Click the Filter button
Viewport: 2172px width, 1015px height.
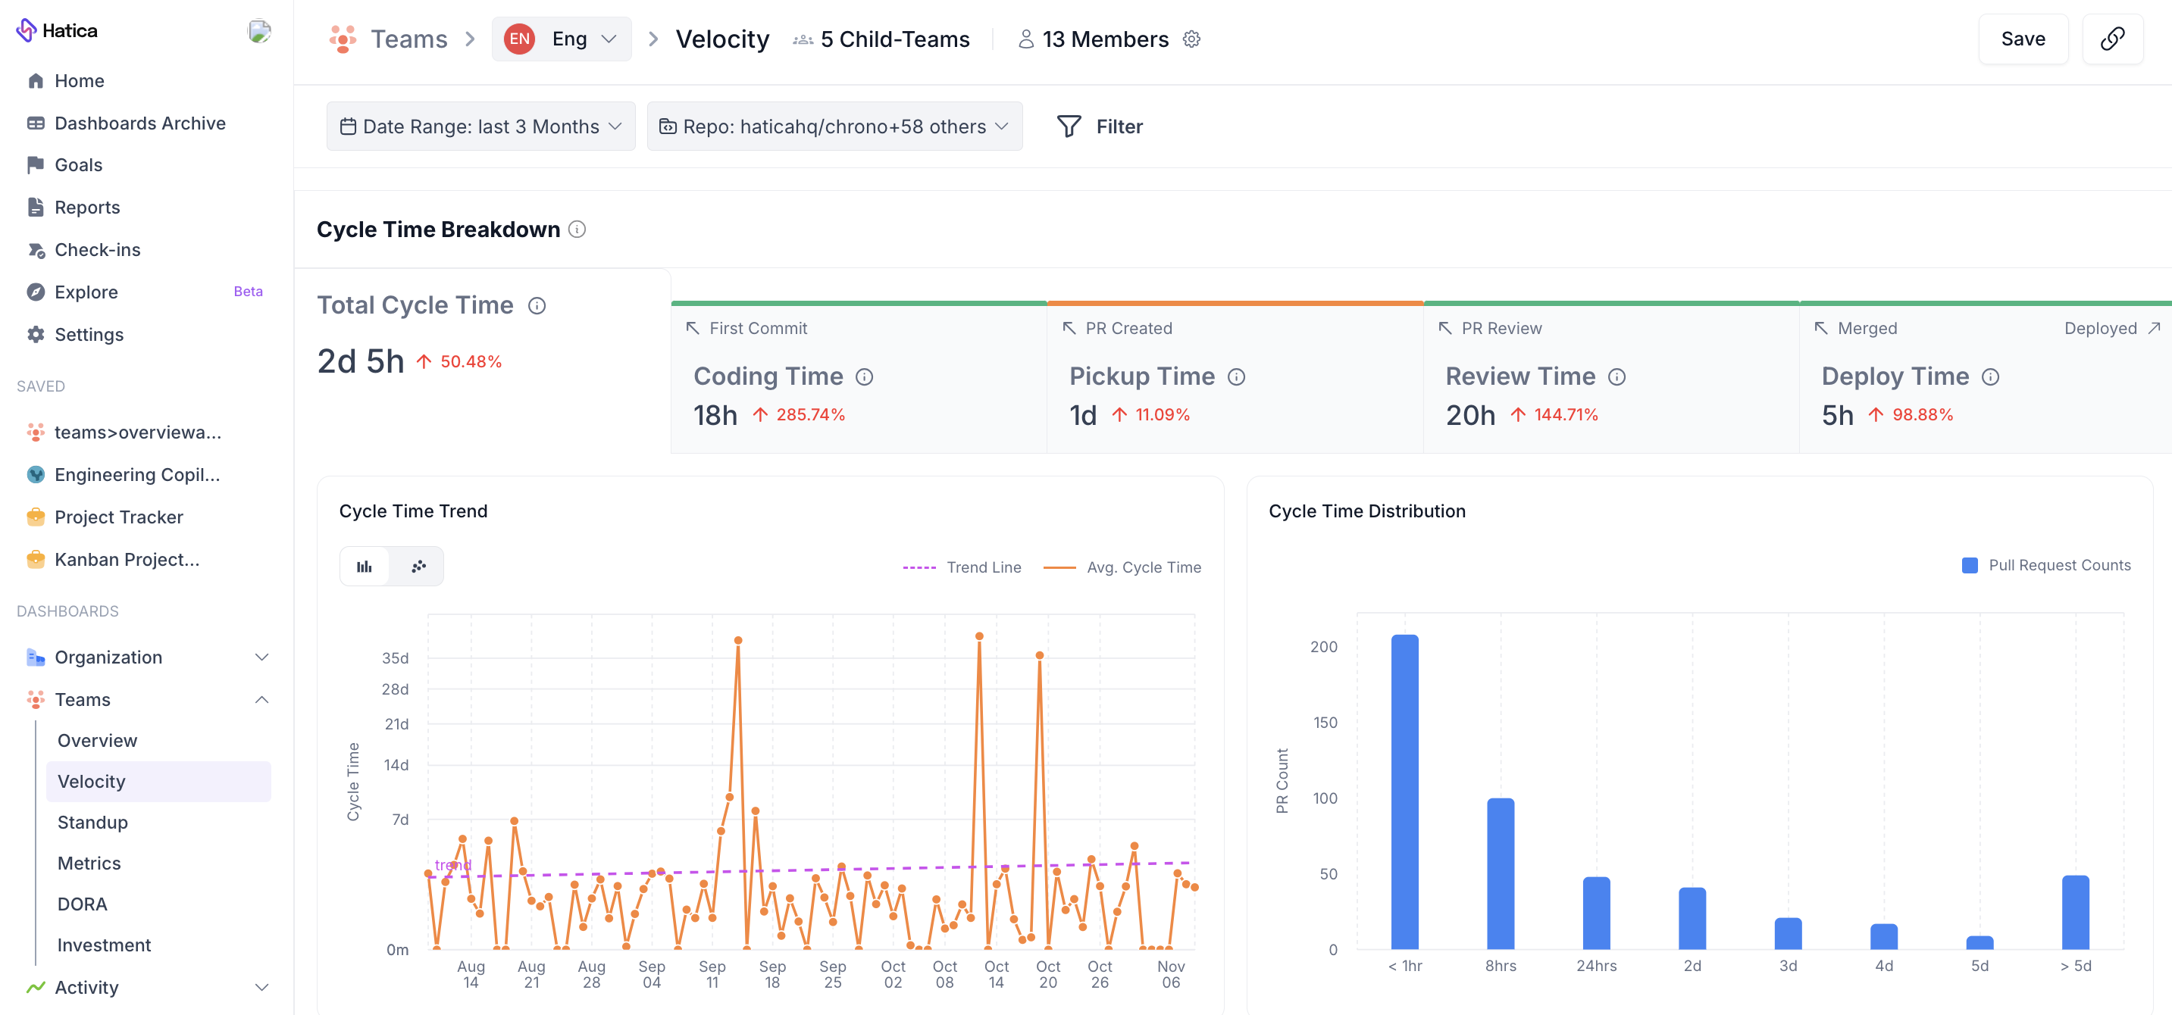click(1100, 126)
